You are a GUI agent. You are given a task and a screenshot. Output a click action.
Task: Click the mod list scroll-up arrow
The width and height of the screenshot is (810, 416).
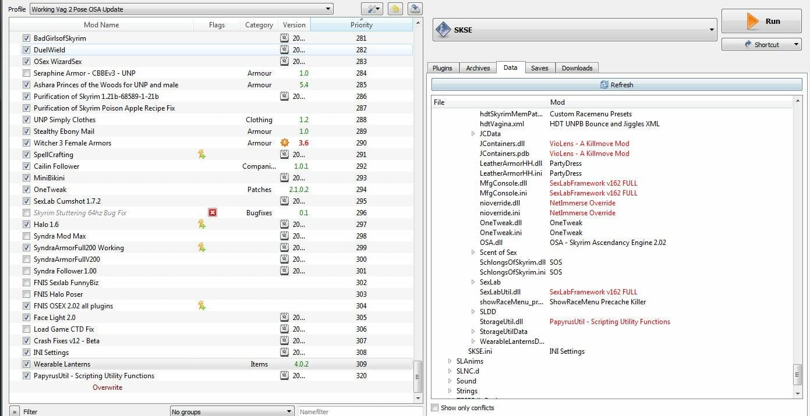coord(418,23)
